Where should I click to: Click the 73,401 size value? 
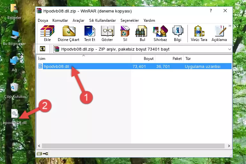tap(139, 66)
